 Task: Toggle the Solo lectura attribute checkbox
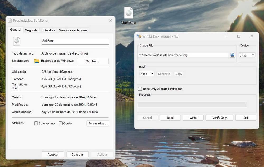click(x=36, y=123)
